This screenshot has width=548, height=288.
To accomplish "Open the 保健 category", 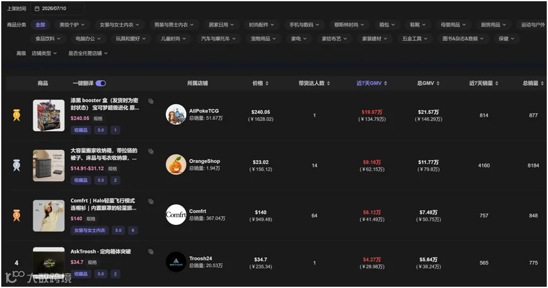I will [x=506, y=38].
